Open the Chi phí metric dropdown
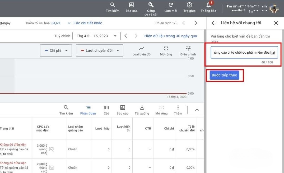The height and width of the screenshot is (173, 284). coord(56,50)
